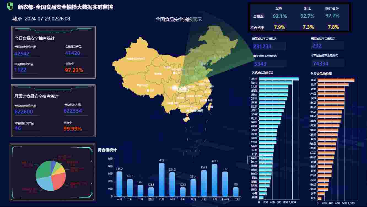Click the 饮料 bar in category chart
This screenshot has height=207, width=367.
tap(331, 98)
